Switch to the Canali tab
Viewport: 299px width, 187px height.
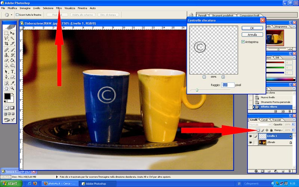coord(264,120)
